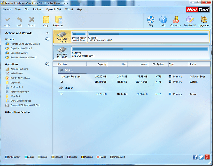Click the Convert MBR Disk to GPT Disk link
This screenshot has height=166, width=213.
[x=25, y=105]
